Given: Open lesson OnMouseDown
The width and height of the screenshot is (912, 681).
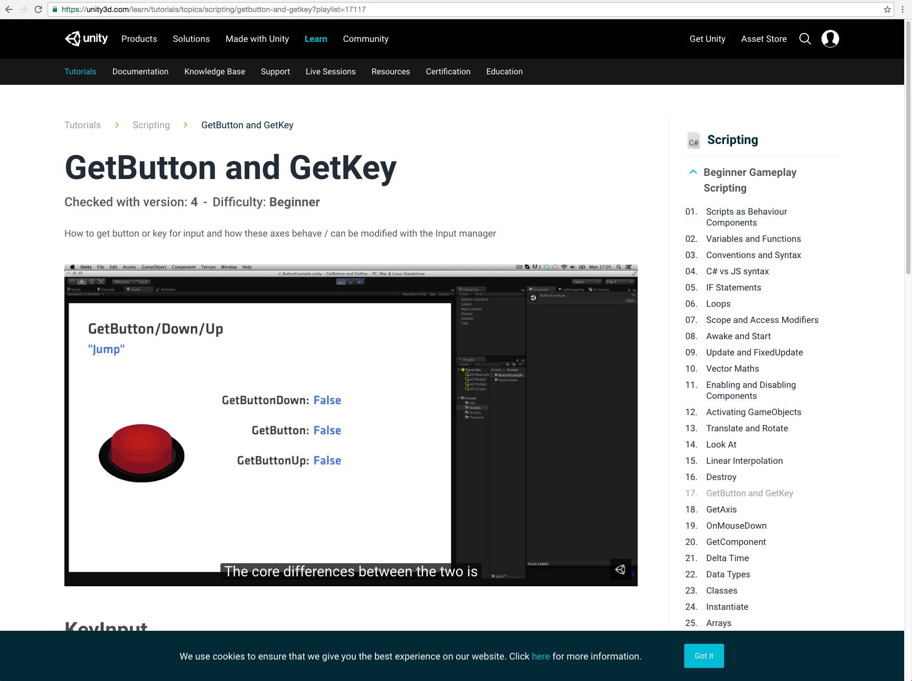Looking at the screenshot, I should pos(736,526).
